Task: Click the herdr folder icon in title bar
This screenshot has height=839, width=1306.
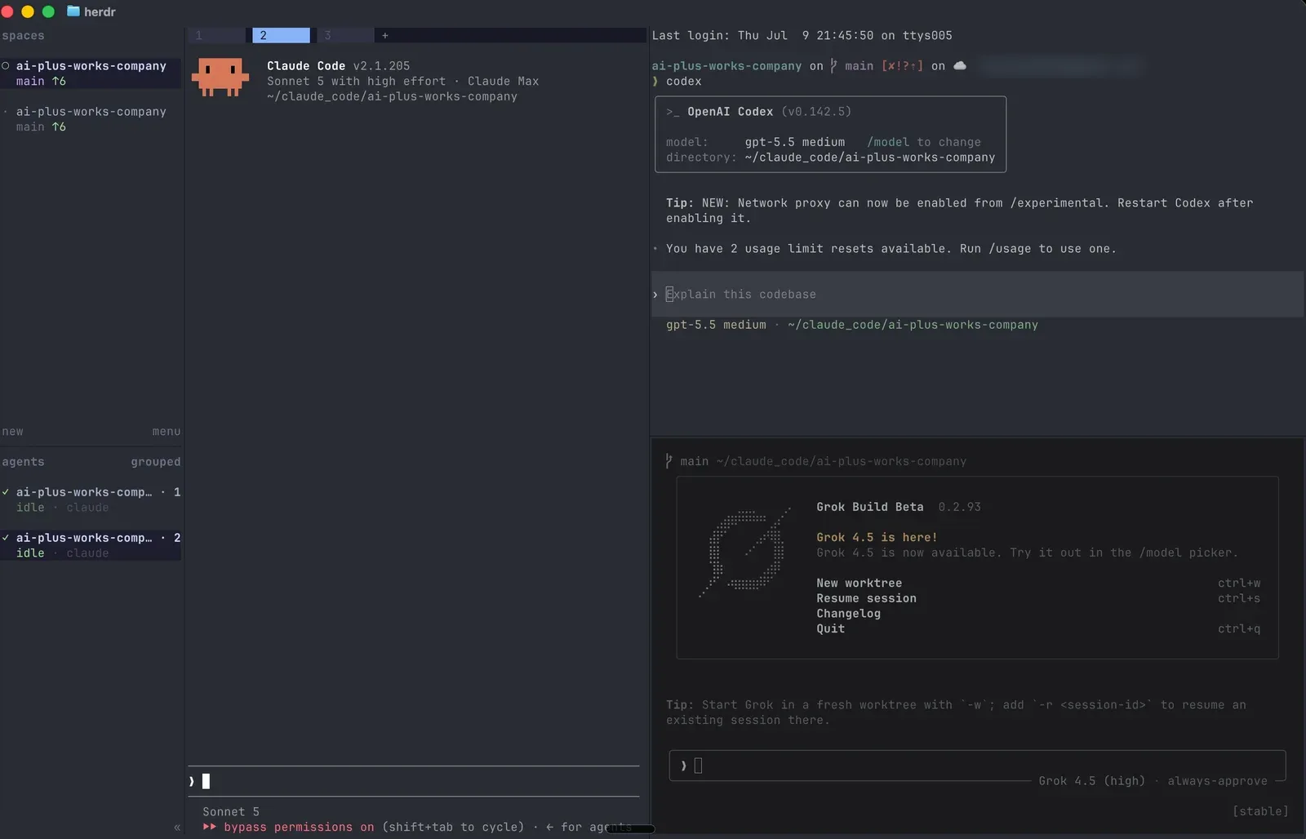Action: point(73,11)
